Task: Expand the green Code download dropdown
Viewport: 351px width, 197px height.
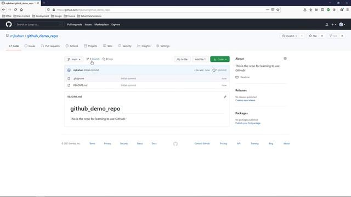Action: tap(220, 59)
